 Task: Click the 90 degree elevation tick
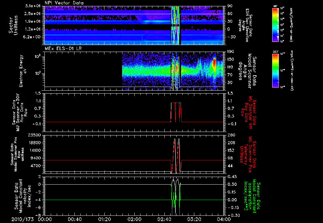click(x=230, y=6)
